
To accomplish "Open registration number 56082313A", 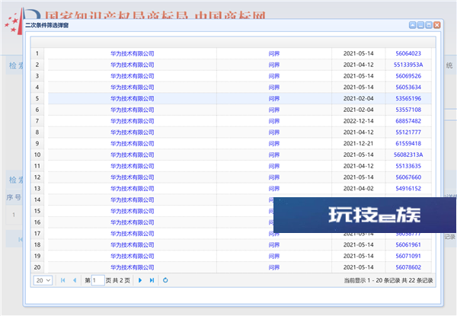I will click(x=408, y=155).
